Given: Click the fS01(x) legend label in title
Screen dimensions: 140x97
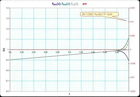Looking at the screenshot, I should click(56, 4).
